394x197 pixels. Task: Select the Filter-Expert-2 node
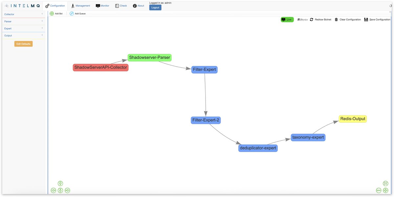(206, 120)
